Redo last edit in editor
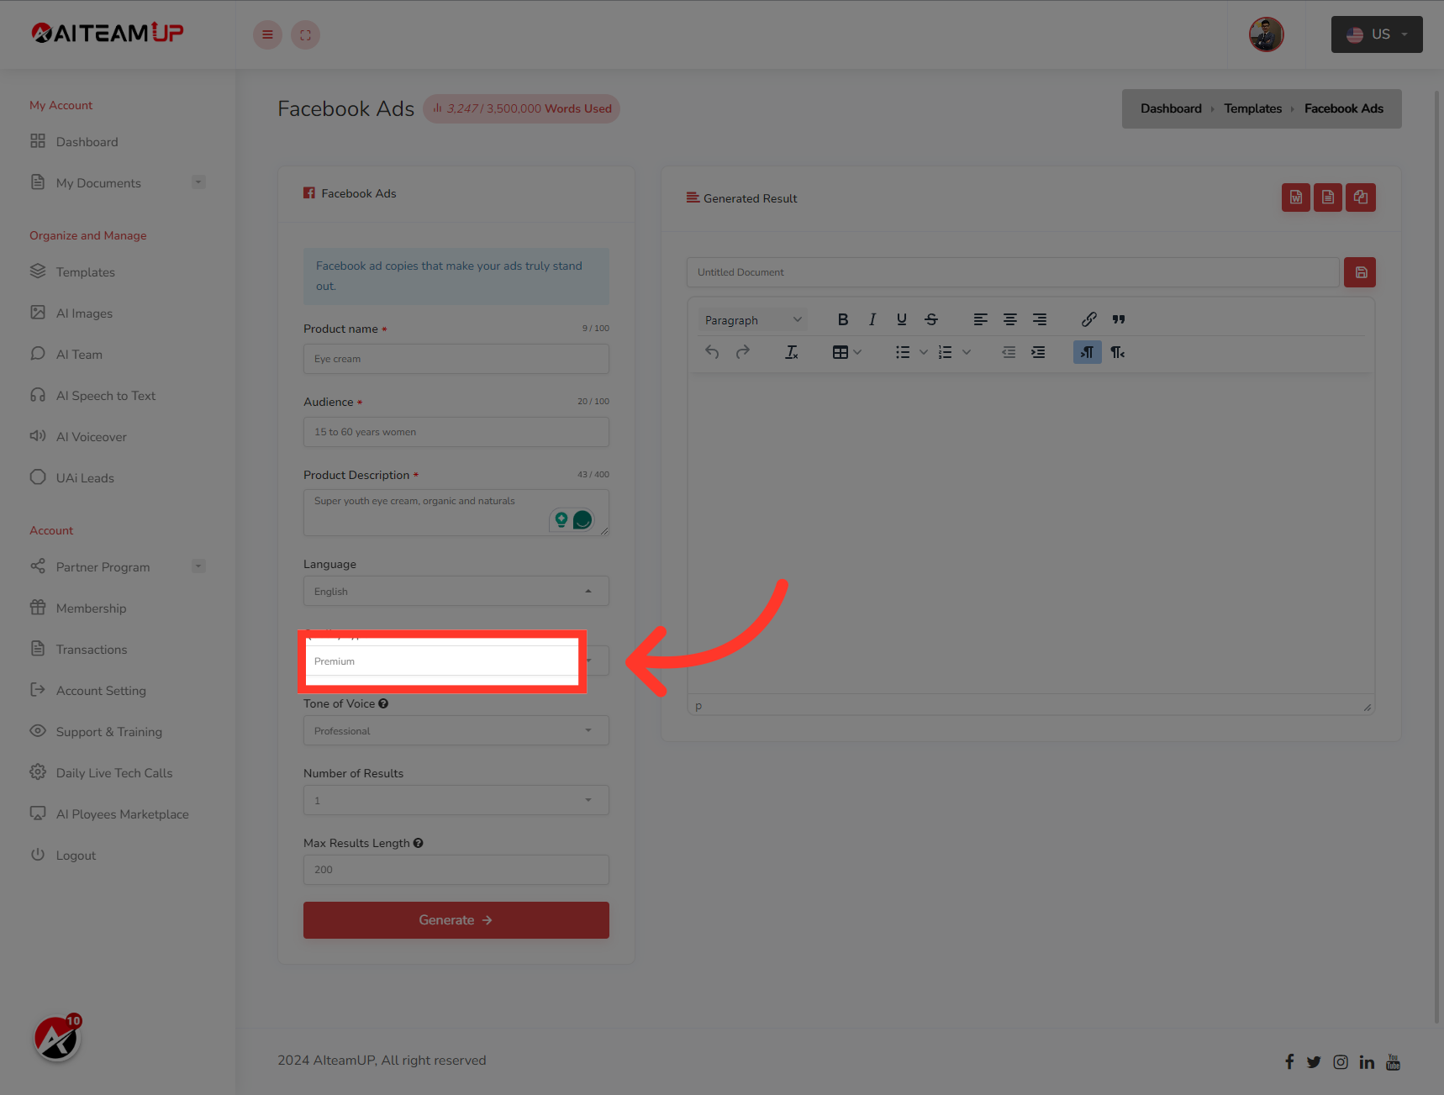The image size is (1444, 1095). [x=742, y=352]
